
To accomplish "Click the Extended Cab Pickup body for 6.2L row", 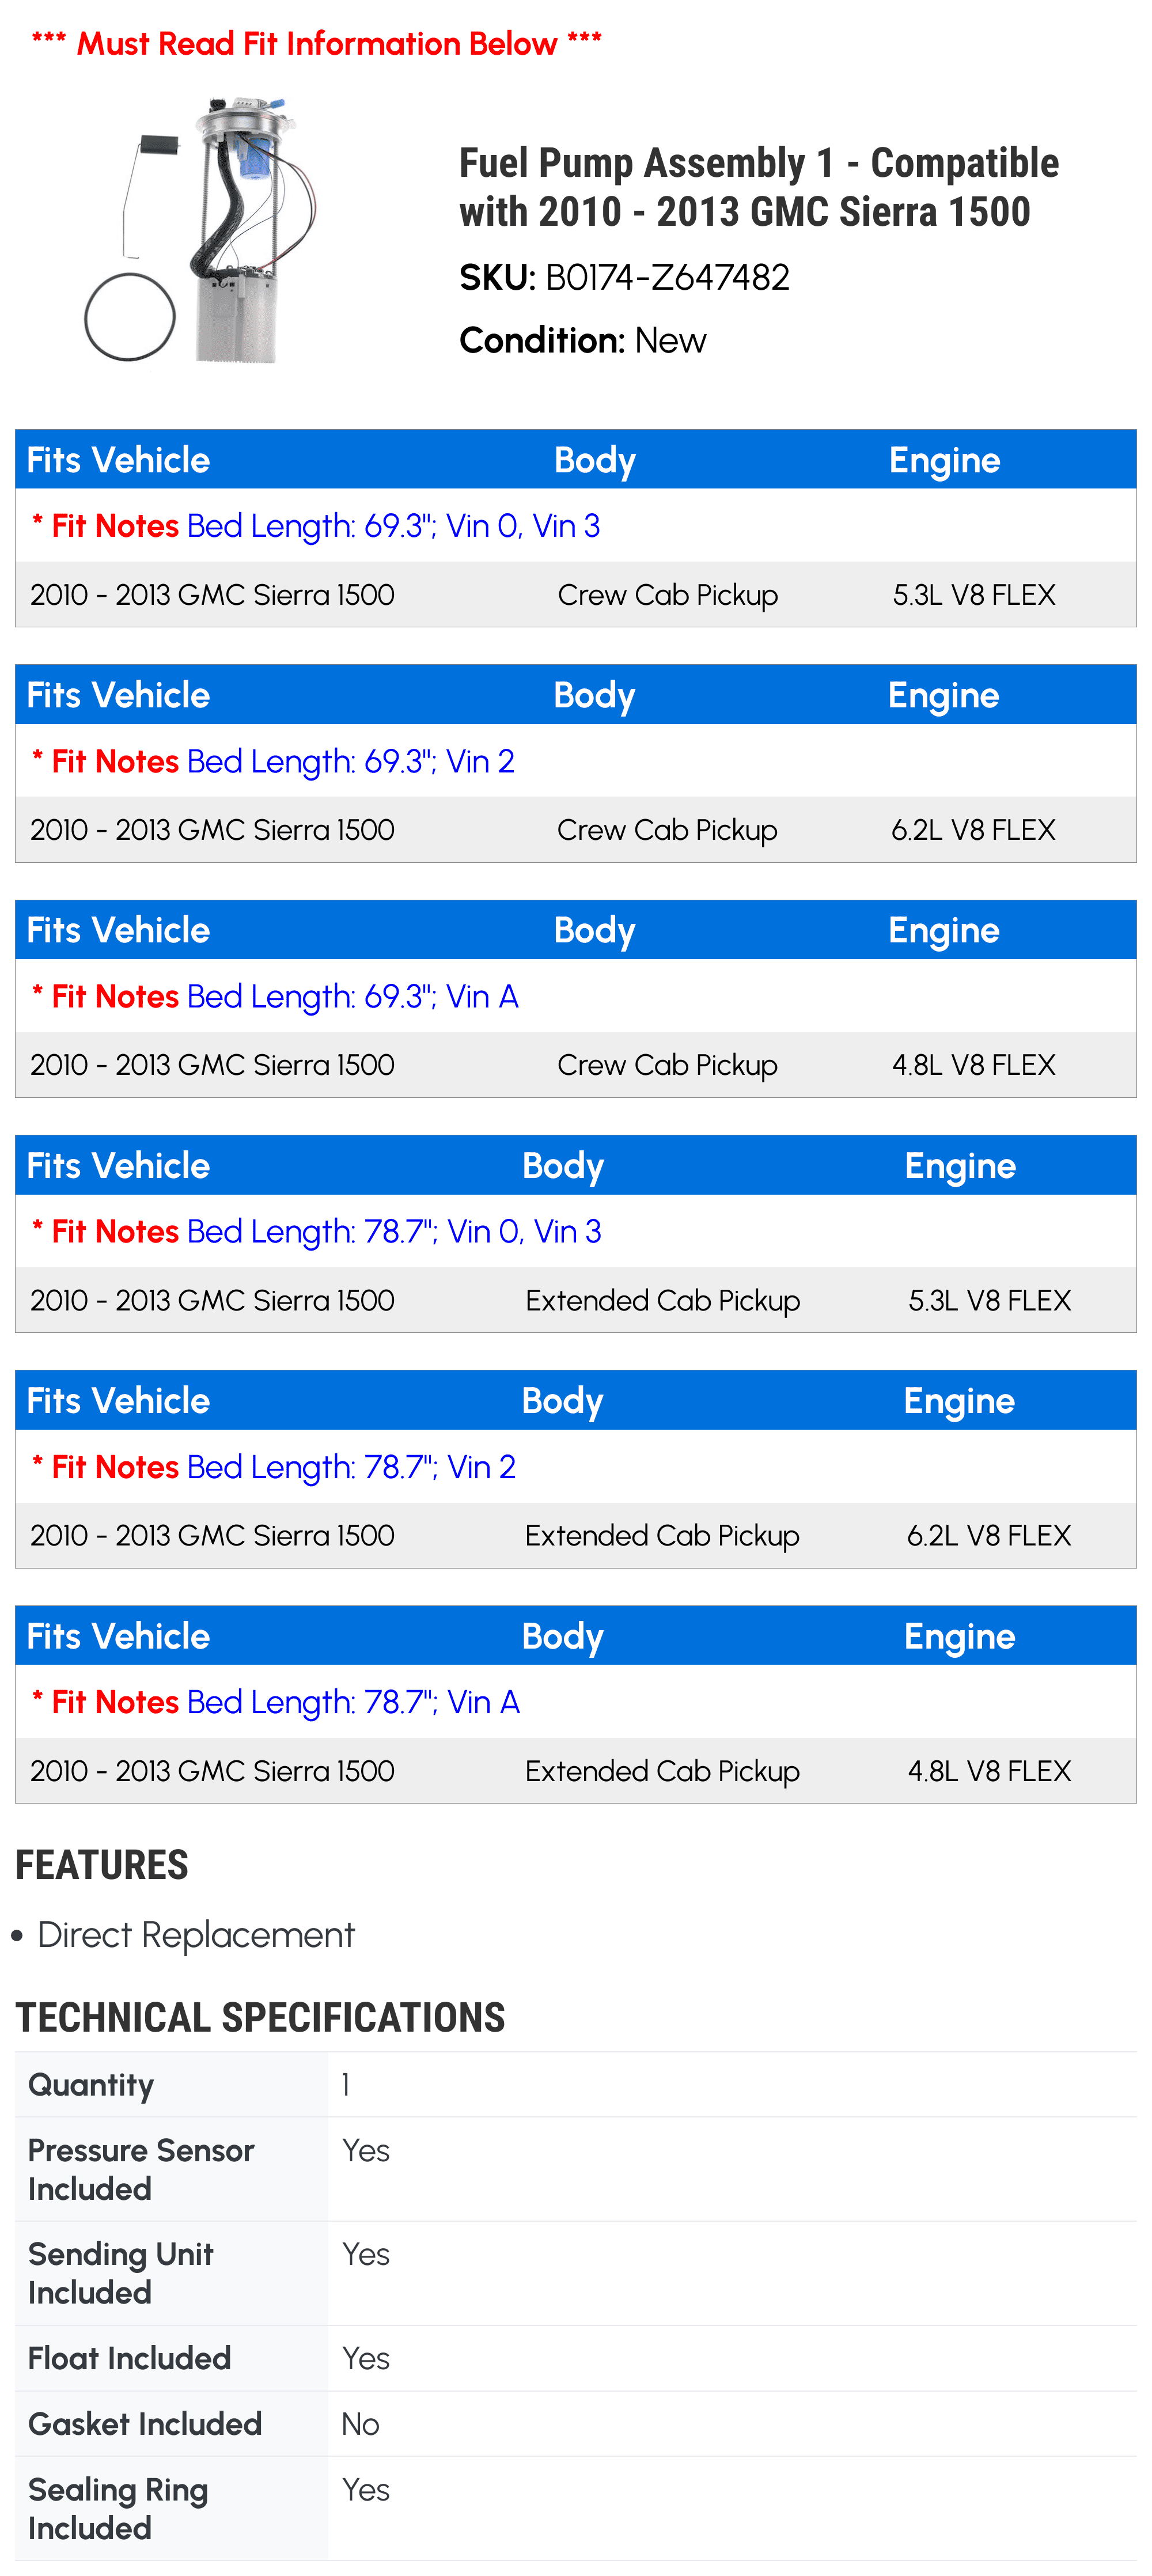I will [662, 1536].
